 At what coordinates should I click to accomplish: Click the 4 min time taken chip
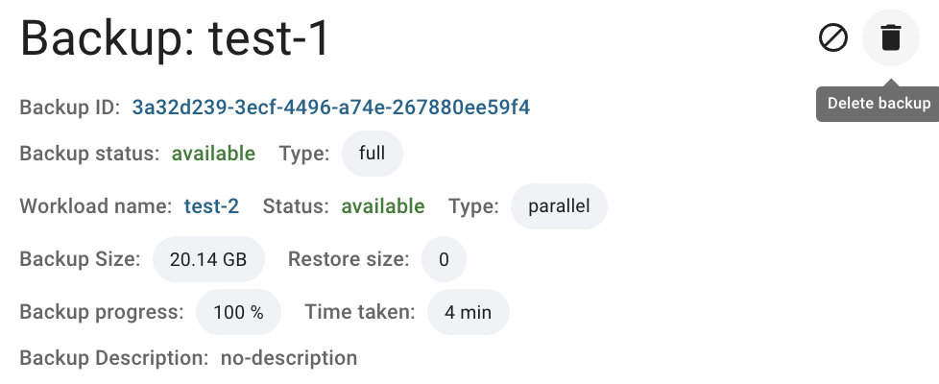(469, 312)
